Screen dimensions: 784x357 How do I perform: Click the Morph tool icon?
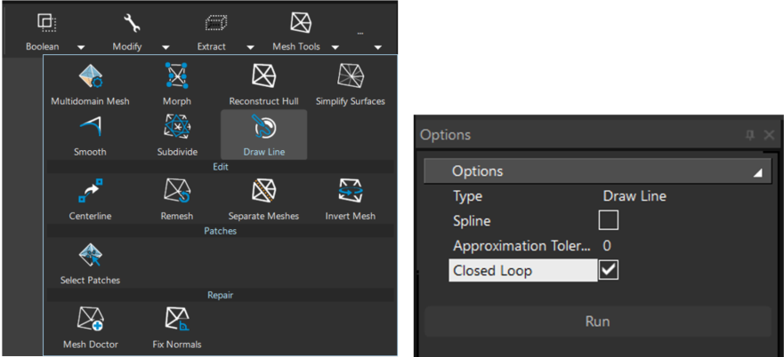[x=176, y=77]
